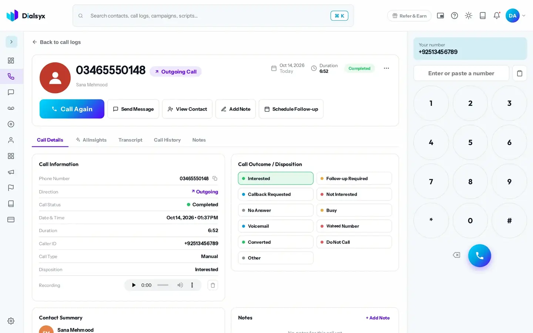Select the Follow-up Required disposition
This screenshot has height=333, width=533.
click(354, 178)
